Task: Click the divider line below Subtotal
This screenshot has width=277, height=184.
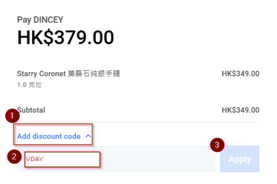Action: point(138,122)
